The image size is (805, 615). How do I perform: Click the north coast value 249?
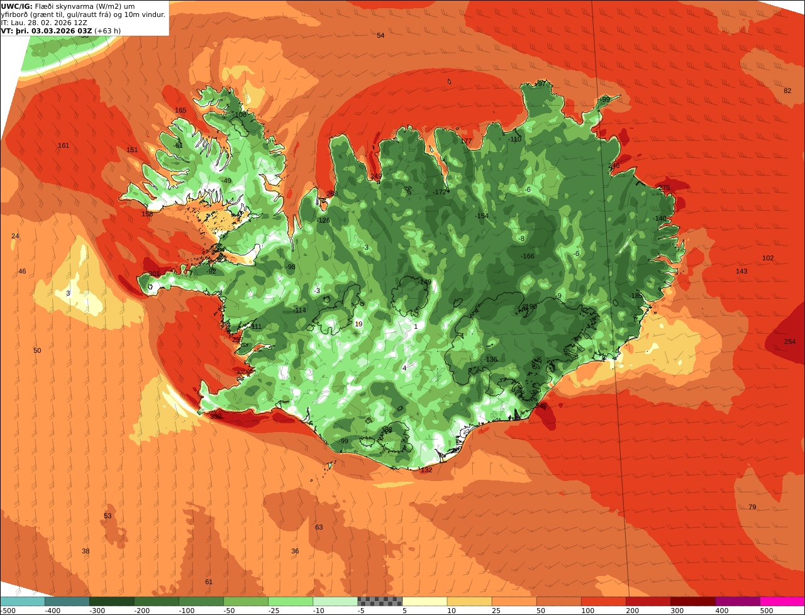376,176
